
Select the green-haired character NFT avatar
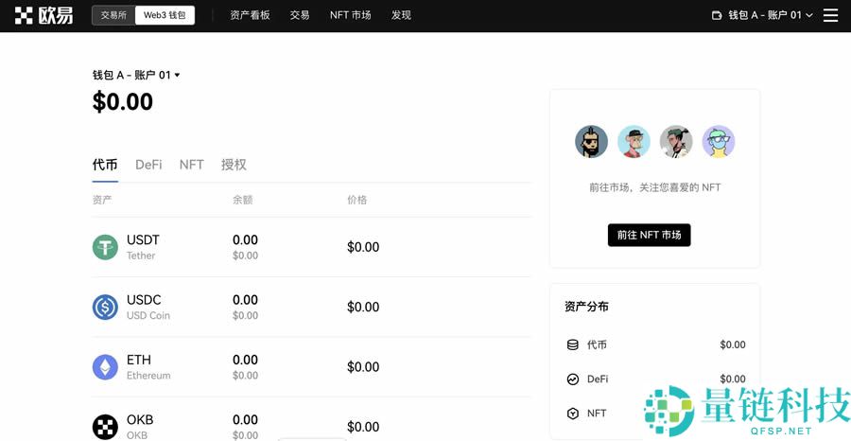point(676,142)
